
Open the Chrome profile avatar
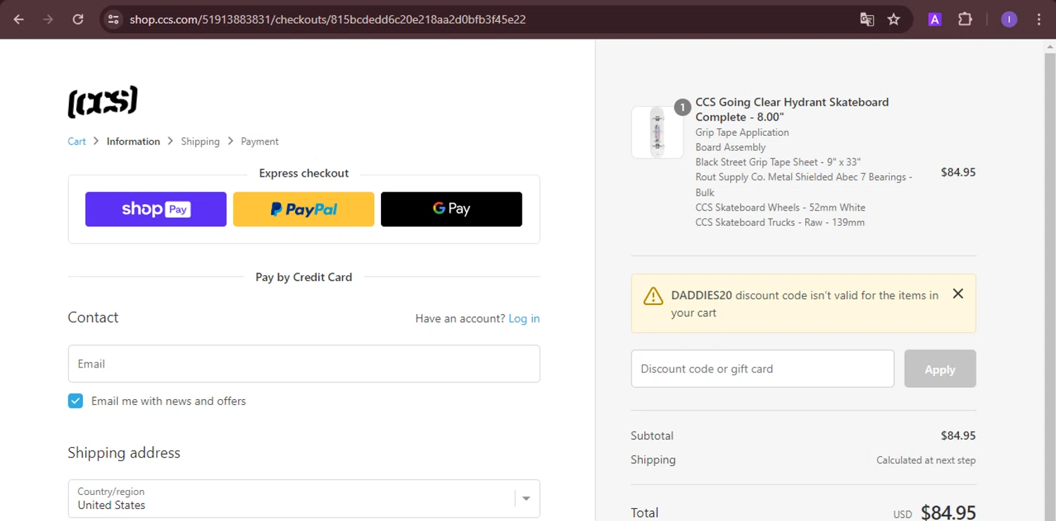pyautogui.click(x=1009, y=20)
